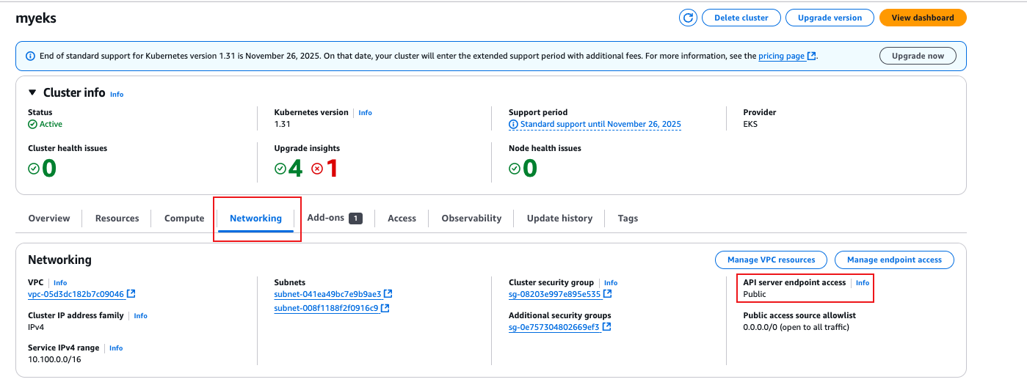This screenshot has height=382, width=1027.
Task: Click the Provider value EKS
Action: point(751,125)
